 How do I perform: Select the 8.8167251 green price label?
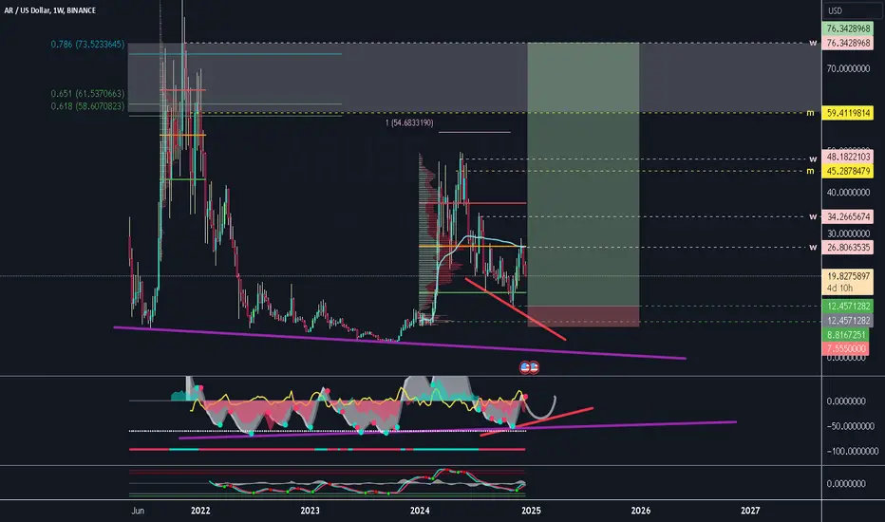848,335
